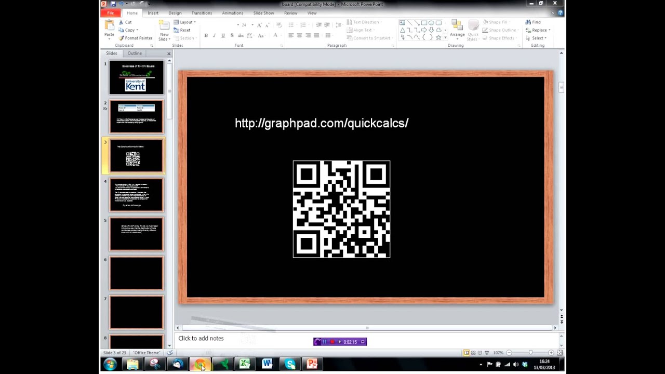The image size is (665, 374).
Task: Select the Oval shape
Action: point(431,23)
